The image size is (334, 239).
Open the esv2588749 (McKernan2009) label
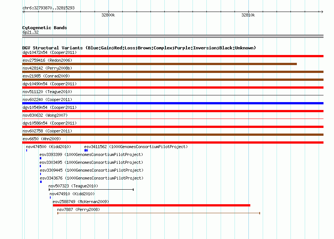click(x=81, y=202)
